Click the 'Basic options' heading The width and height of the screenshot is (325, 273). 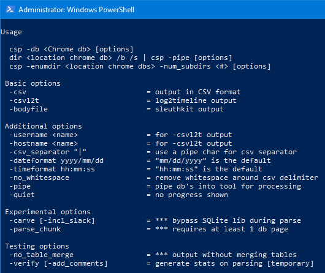pyautogui.click(x=32, y=83)
